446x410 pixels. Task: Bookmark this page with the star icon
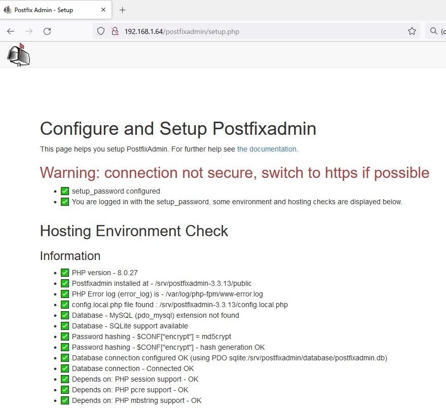point(412,31)
